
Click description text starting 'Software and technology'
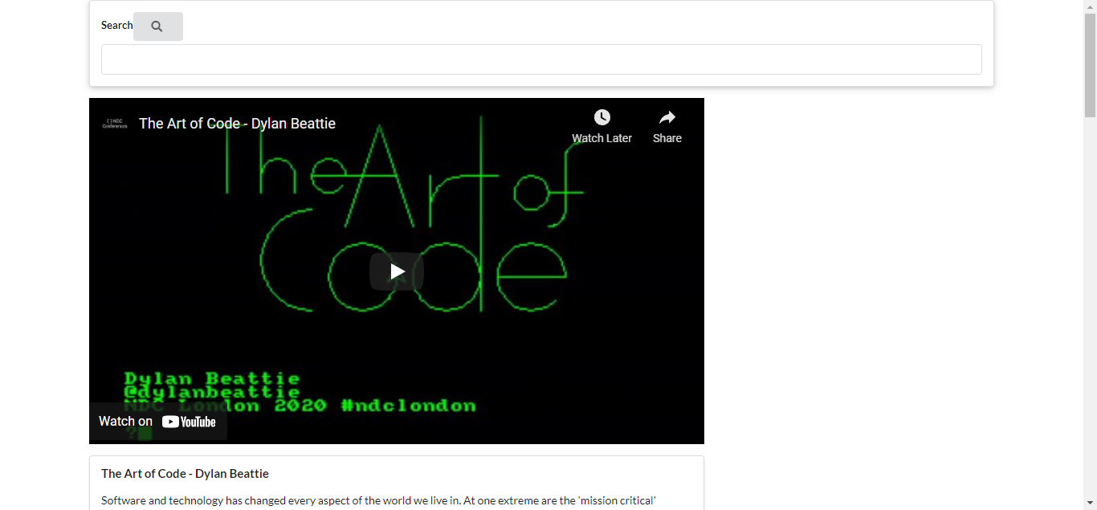(379, 500)
